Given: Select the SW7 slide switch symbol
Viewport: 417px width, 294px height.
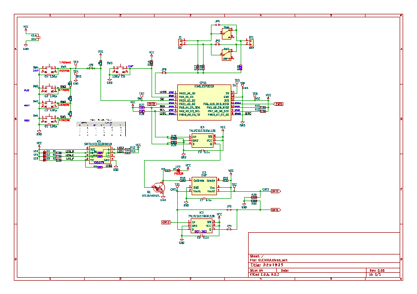Looking at the screenshot, I should point(227,55).
